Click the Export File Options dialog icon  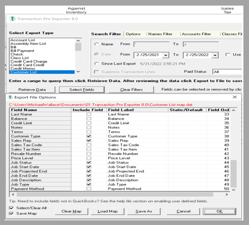10,97
